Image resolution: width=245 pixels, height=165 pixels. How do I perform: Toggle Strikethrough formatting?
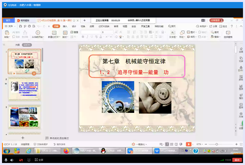click(96, 37)
